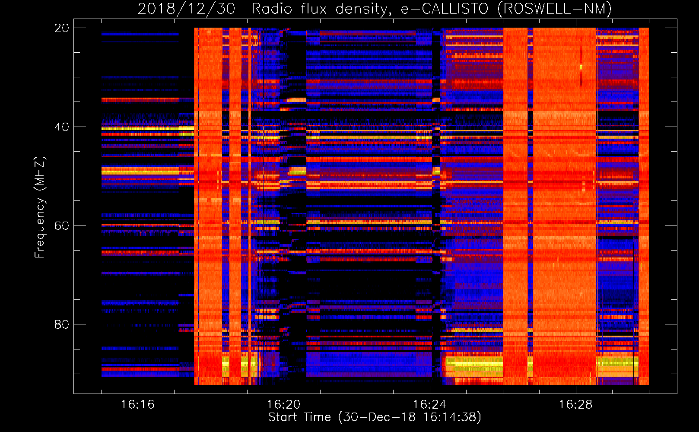The height and width of the screenshot is (432, 699).
Task: Select the '16:20' time axis label
Action: pyautogui.click(x=284, y=405)
